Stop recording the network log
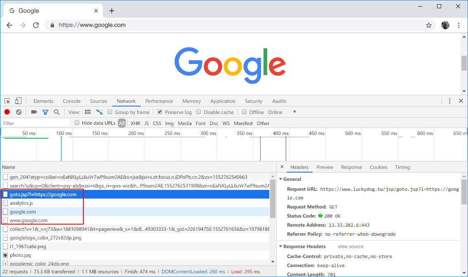468x277 pixels. [7, 112]
